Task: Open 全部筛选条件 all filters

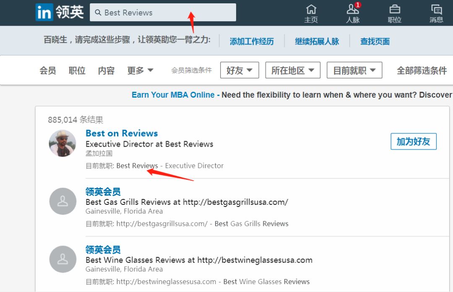Action: (x=422, y=70)
